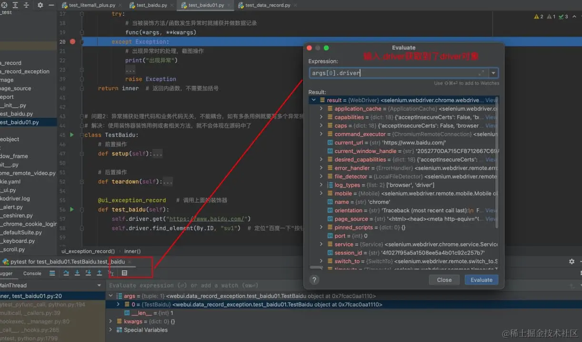Click the Run to Cursor icon
Image resolution: width=582 pixels, height=342 pixels.
(111, 273)
